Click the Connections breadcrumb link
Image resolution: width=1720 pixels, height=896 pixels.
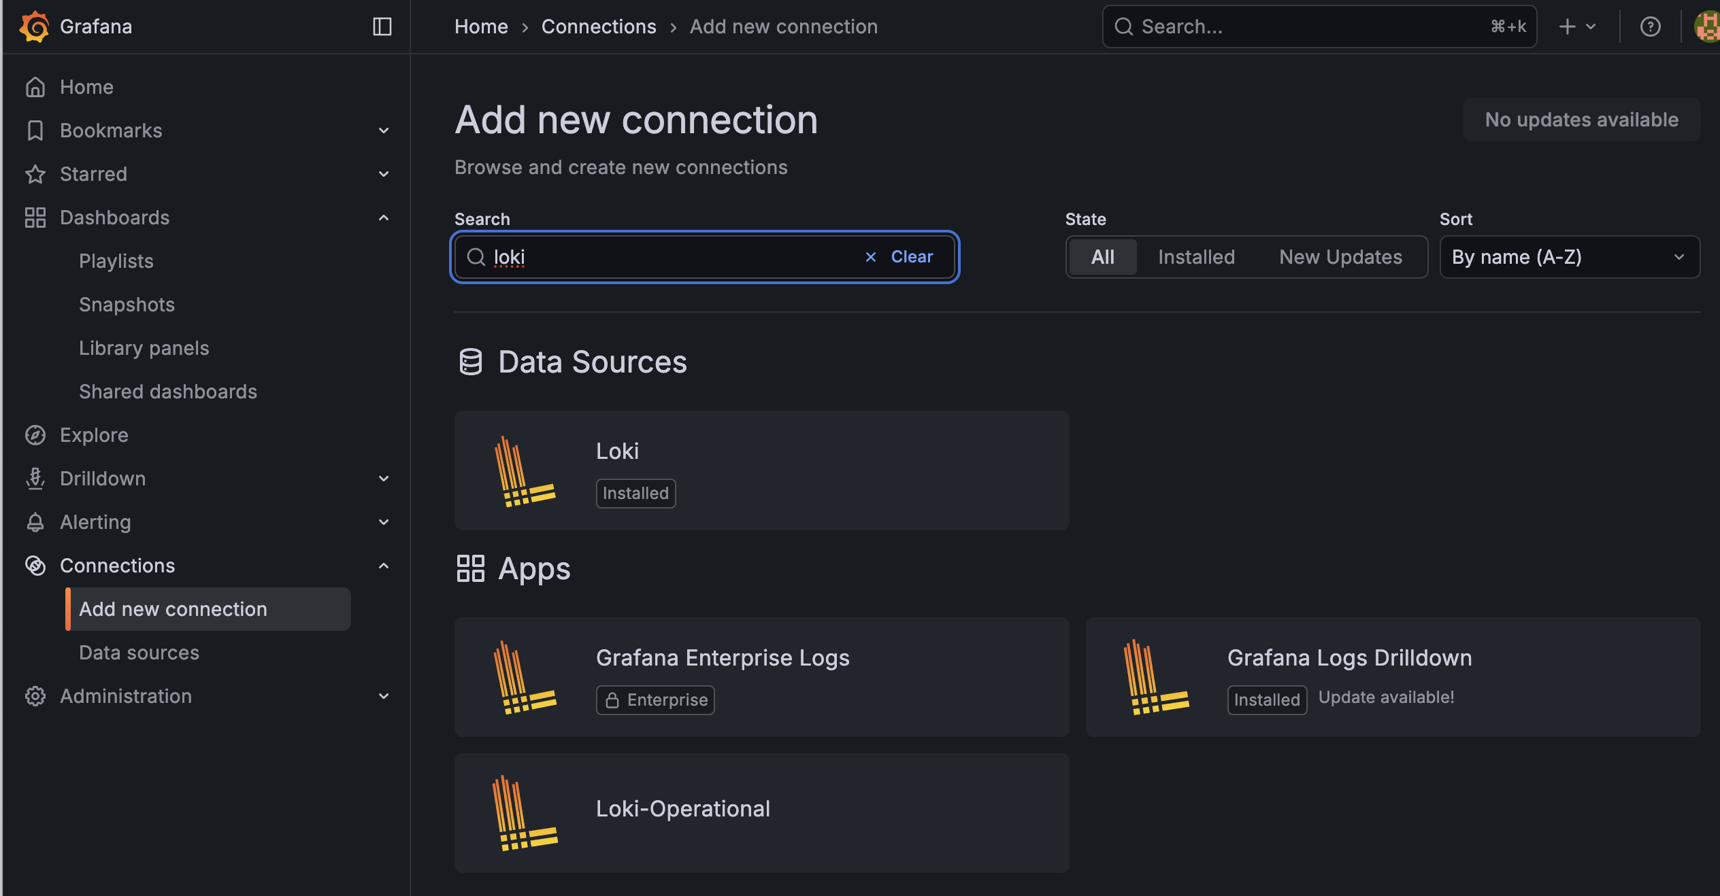pyautogui.click(x=598, y=27)
